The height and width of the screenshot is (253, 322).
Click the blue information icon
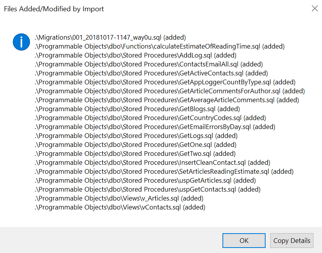[21, 42]
